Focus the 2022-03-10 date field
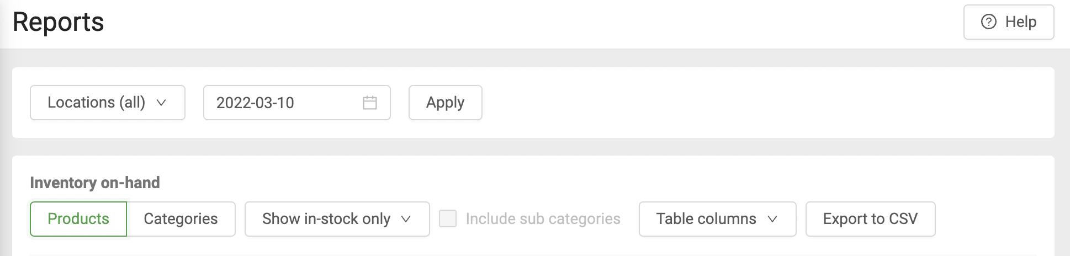The image size is (1070, 256). (x=282, y=103)
